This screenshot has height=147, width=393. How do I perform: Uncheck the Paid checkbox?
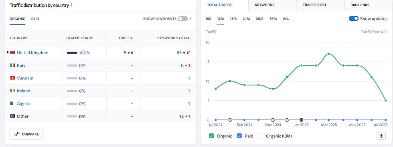tap(239, 136)
